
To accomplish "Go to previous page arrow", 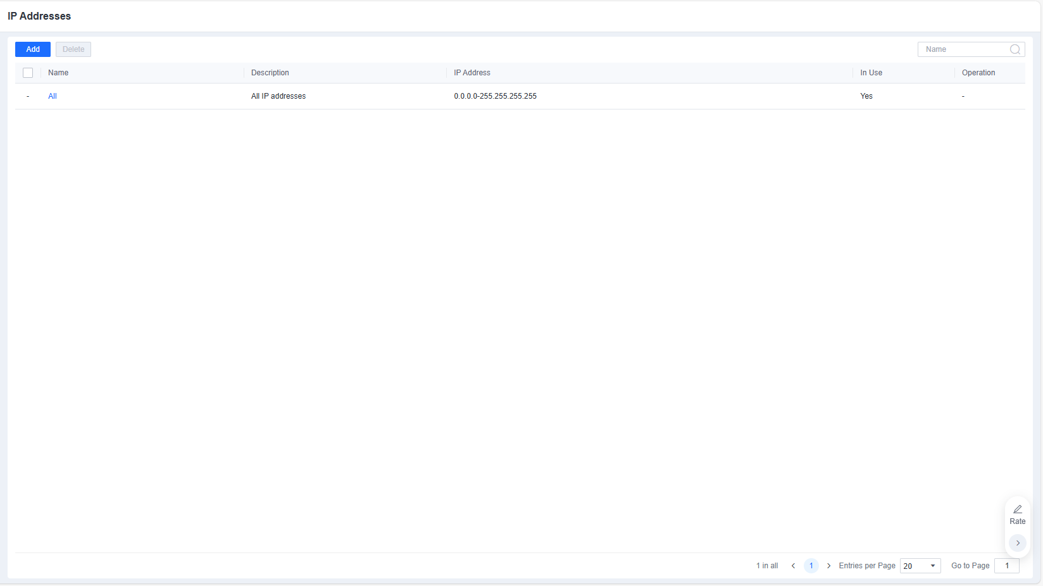I will [793, 566].
